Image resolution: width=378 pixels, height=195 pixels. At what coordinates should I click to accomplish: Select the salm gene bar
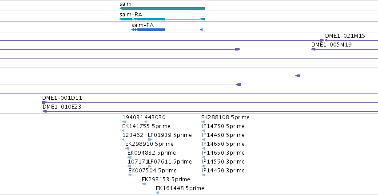click(162, 8)
